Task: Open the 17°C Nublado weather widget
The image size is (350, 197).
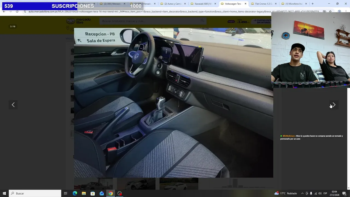Action: point(286,193)
